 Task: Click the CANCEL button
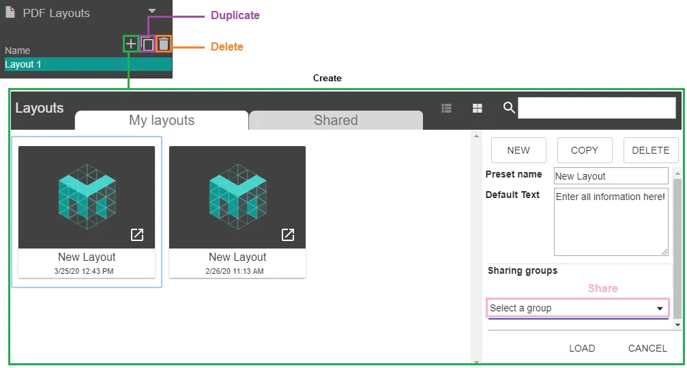click(647, 348)
